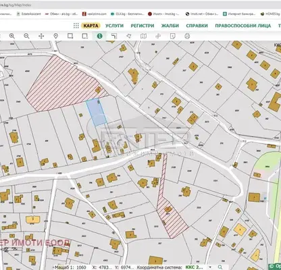Screen dimensions: 281x270
Task: Open the HOMES.bg bookmark
Action: 270,14
